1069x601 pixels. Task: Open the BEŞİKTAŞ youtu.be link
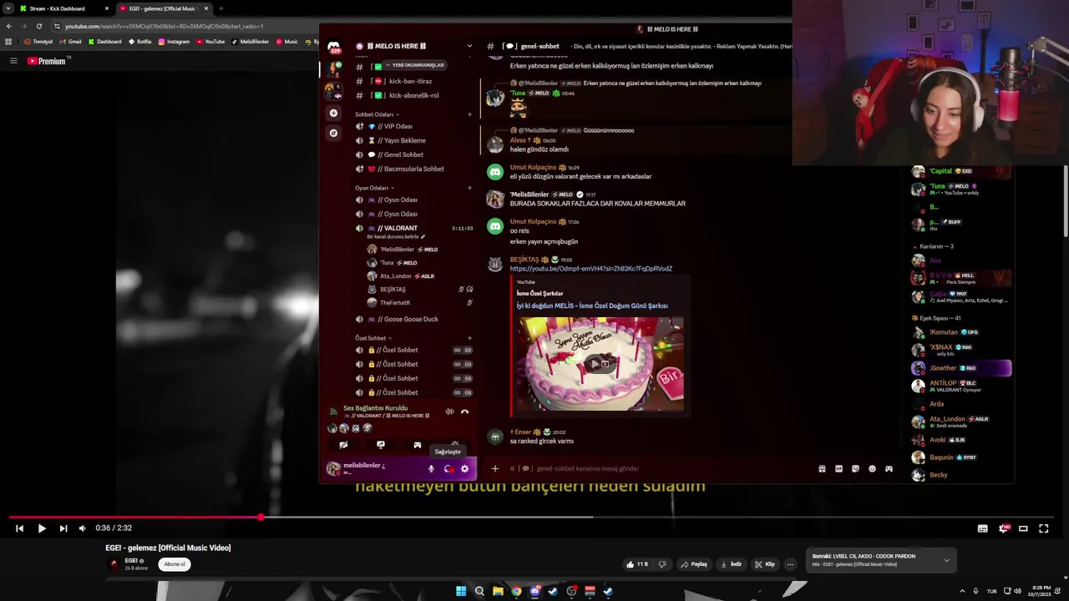click(590, 269)
